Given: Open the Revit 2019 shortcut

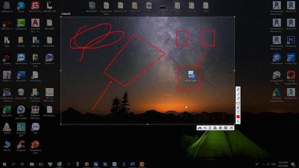Looking at the screenshot, I should tap(291, 7).
